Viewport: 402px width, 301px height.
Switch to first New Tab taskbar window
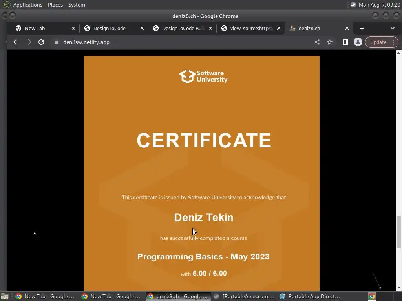pyautogui.click(x=45, y=296)
